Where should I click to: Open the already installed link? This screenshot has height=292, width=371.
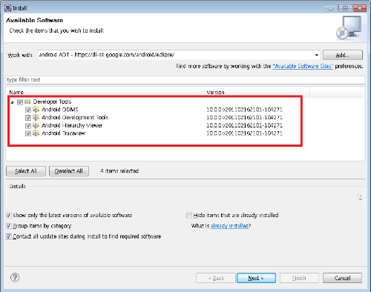(229, 226)
